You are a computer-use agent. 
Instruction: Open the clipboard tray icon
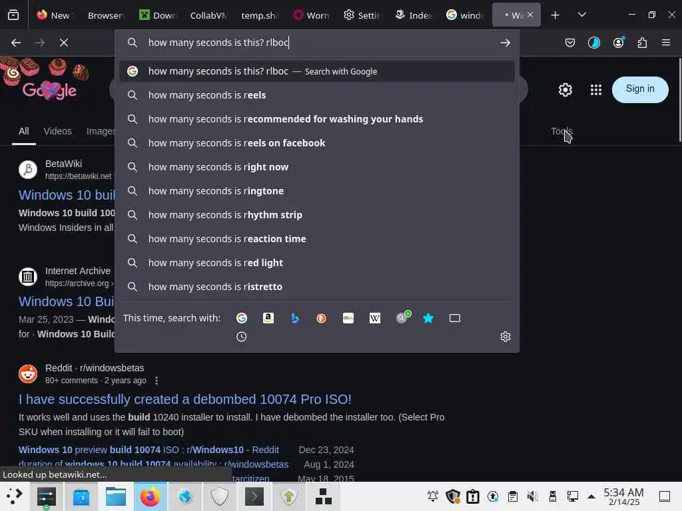[512, 496]
